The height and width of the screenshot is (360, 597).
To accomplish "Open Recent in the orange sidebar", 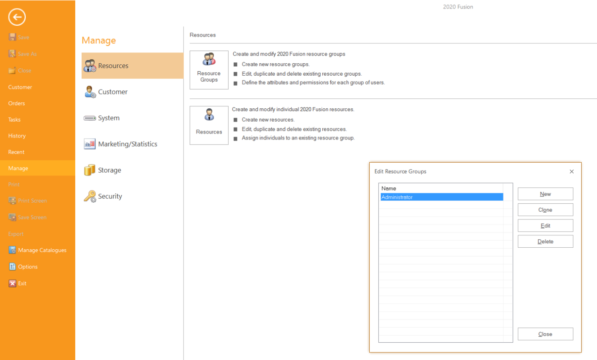I will 16,152.
